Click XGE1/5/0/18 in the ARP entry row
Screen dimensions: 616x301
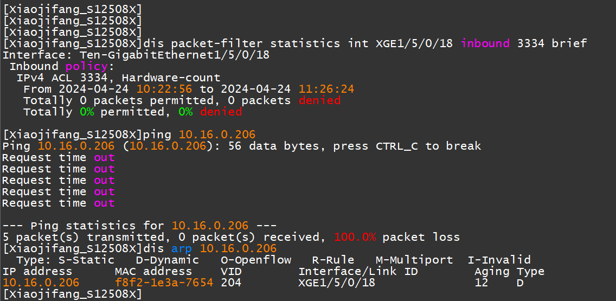(337, 283)
